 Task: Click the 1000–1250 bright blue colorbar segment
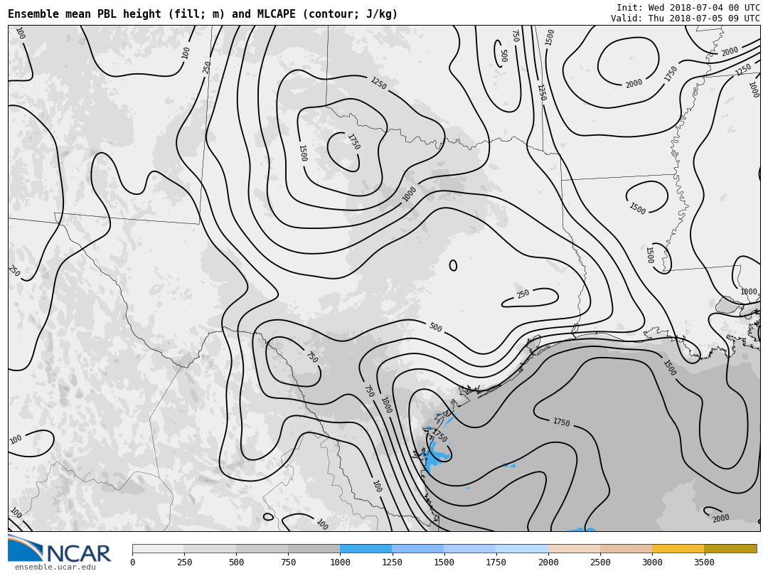pos(366,548)
